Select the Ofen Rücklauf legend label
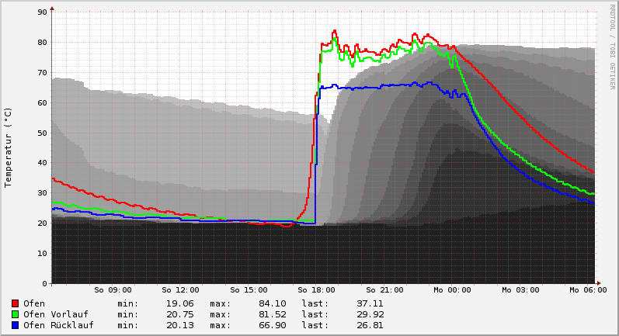The height and width of the screenshot is (336, 619). coord(58,325)
